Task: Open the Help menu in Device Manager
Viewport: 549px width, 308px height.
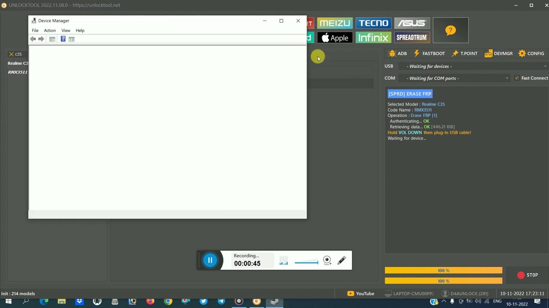Action: tap(80, 30)
